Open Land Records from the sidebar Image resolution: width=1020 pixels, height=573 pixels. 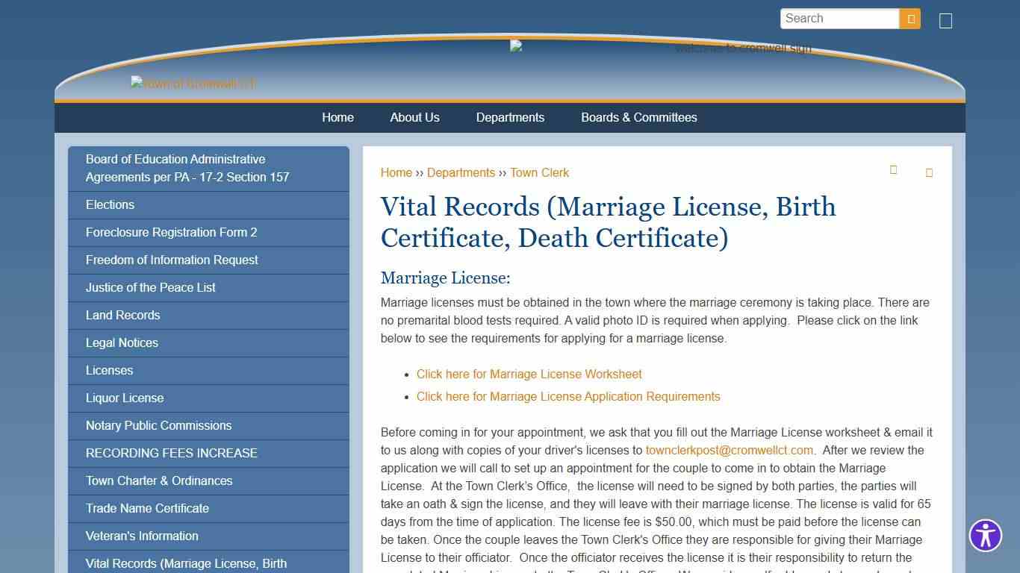(122, 315)
